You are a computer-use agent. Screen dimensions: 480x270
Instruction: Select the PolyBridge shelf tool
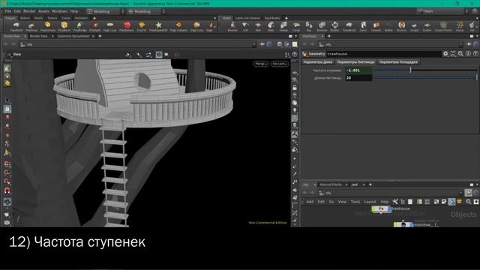(x=79, y=26)
